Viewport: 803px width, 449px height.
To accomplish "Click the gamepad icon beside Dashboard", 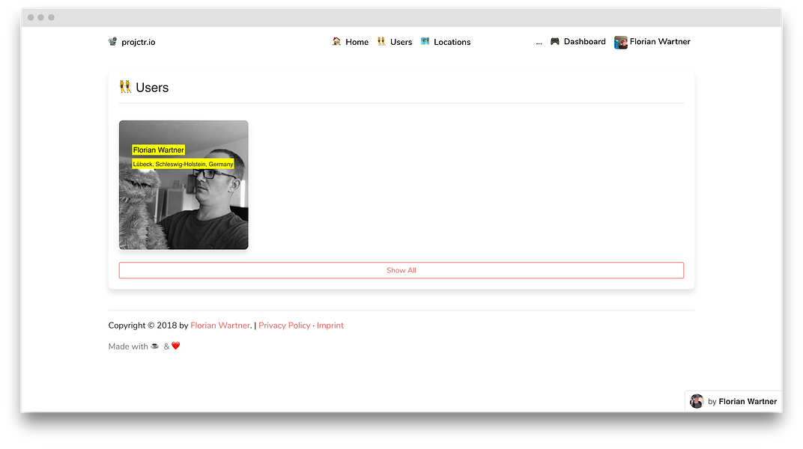I will (554, 41).
